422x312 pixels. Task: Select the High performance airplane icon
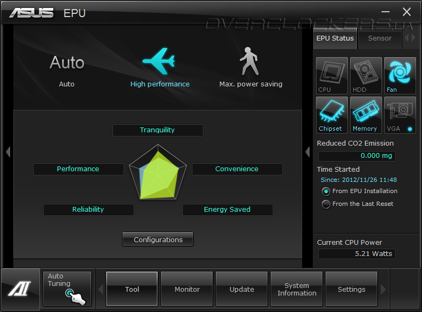[x=159, y=61]
